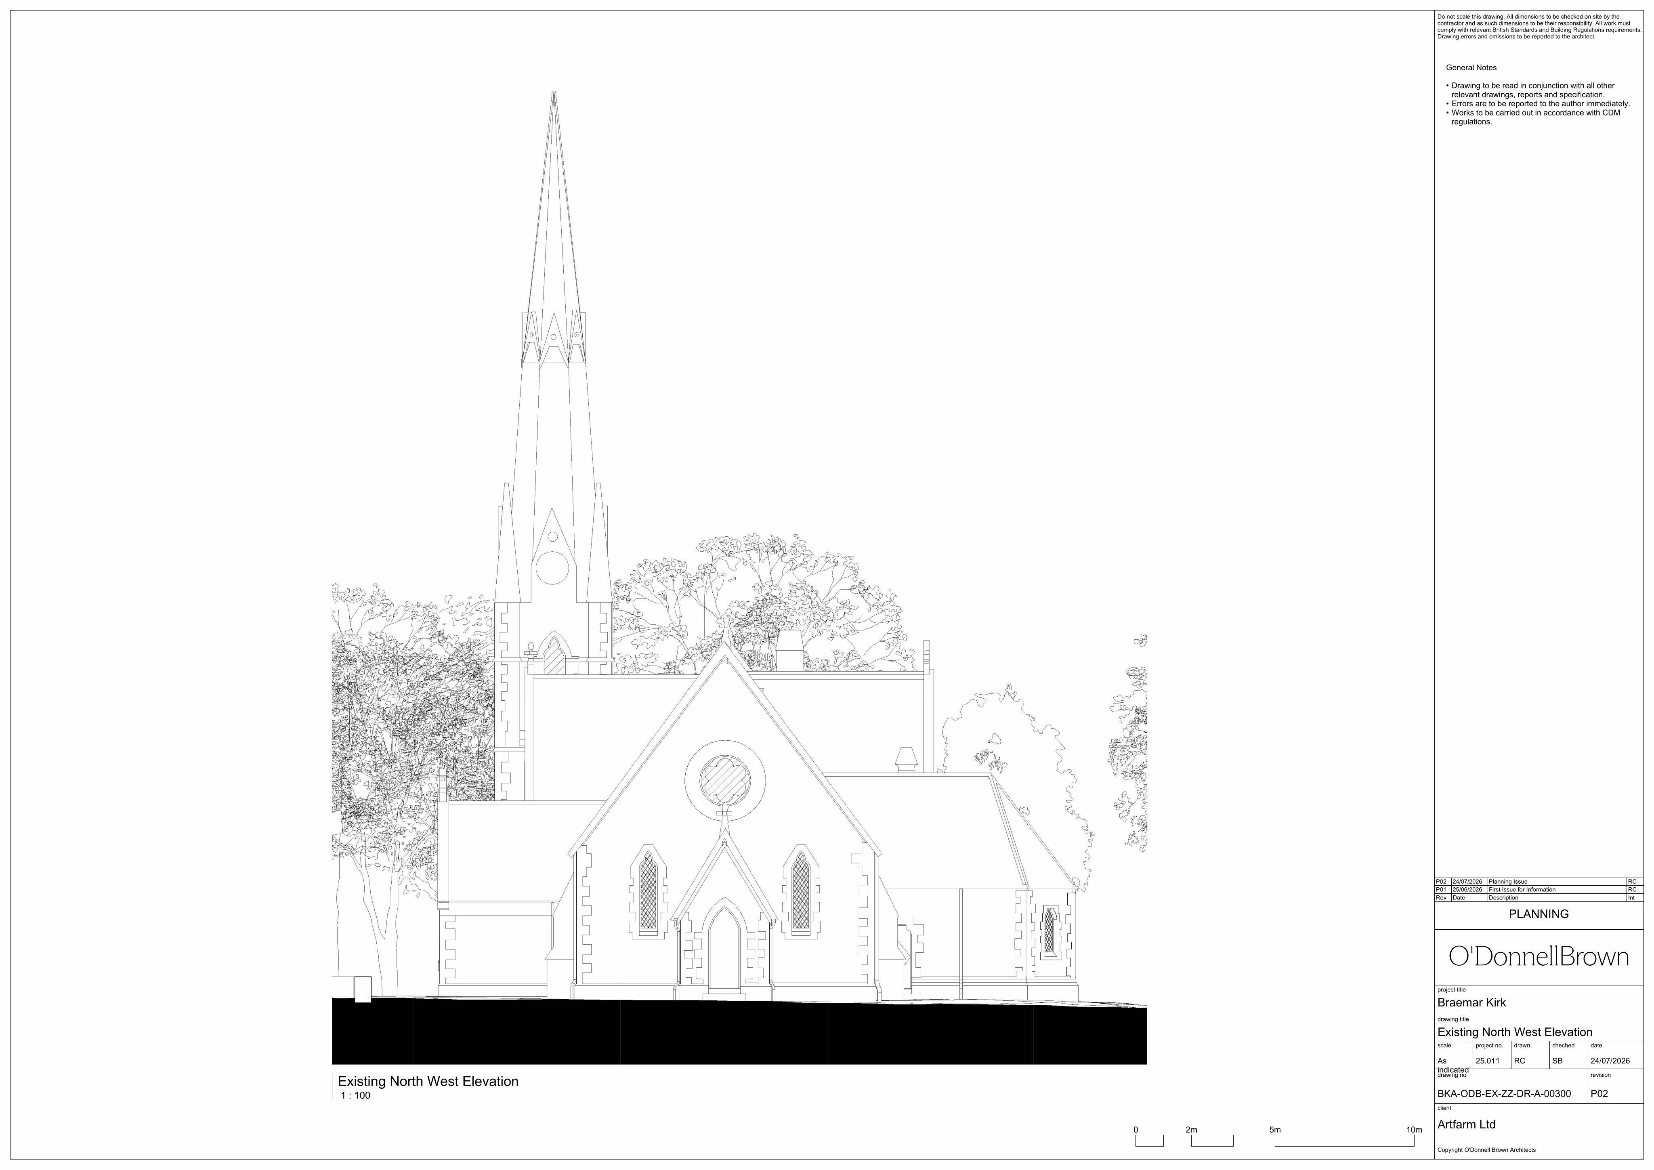
Task: Click scale value 'As indicated'
Action: click(x=1452, y=1065)
